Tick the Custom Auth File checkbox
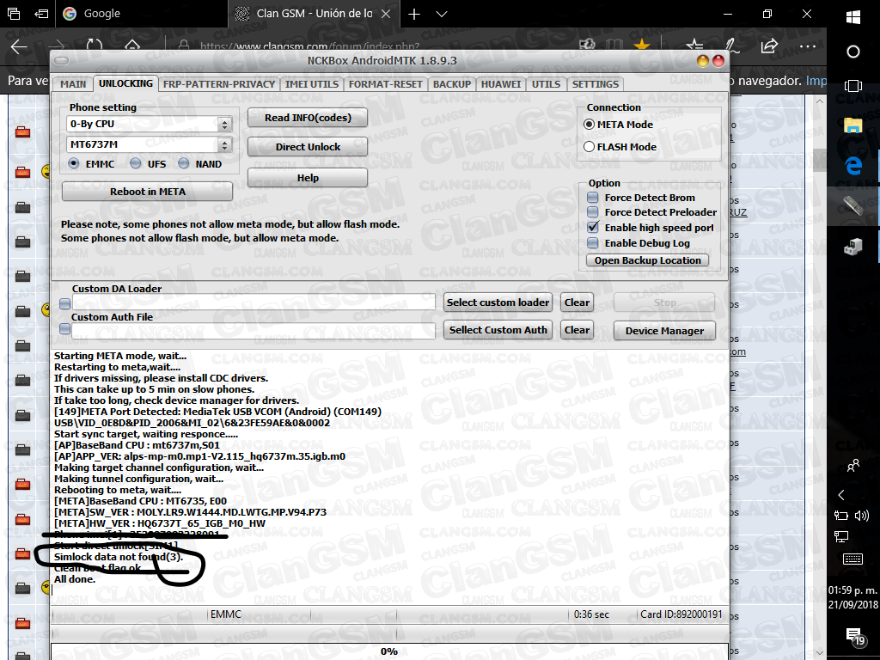880x660 pixels. [65, 329]
